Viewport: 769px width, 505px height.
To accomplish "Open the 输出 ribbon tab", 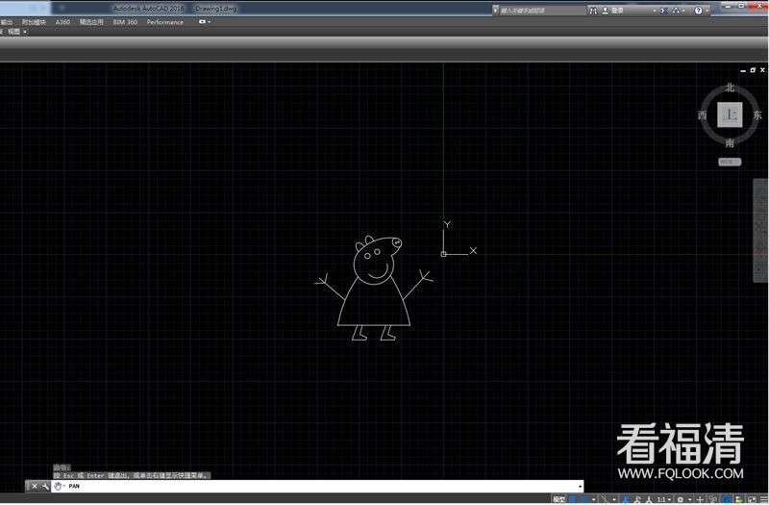I will (7, 22).
